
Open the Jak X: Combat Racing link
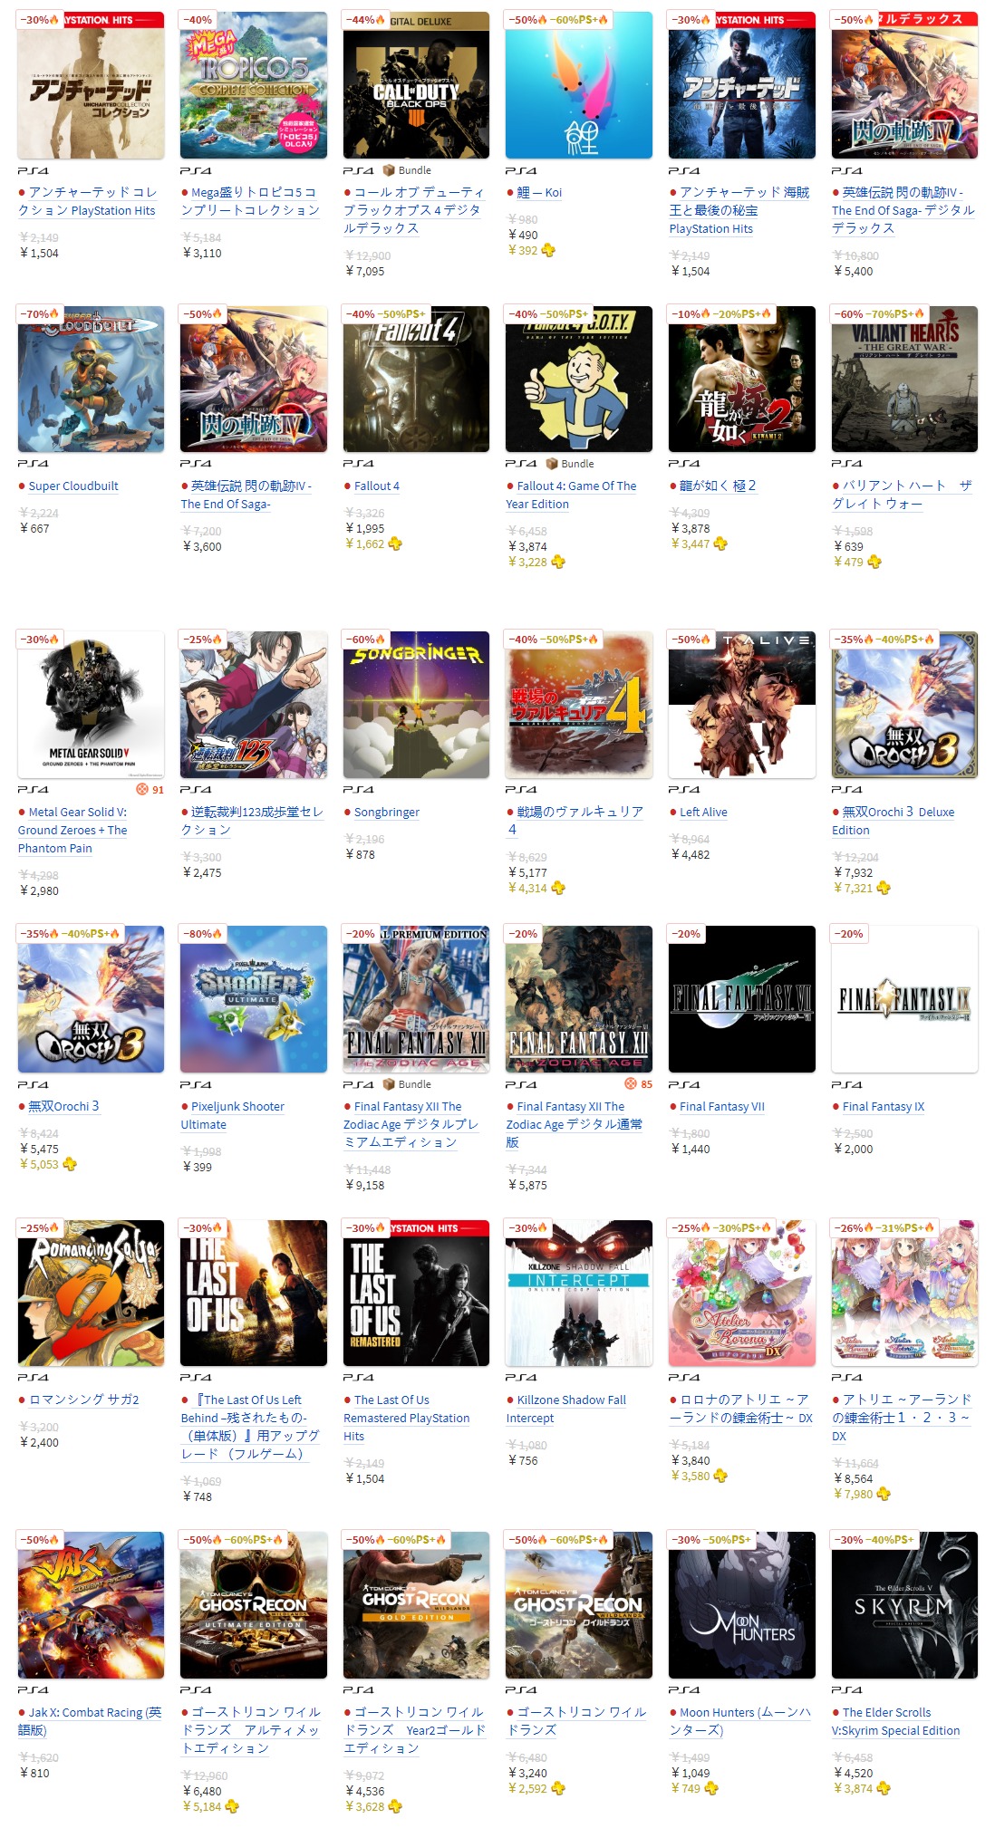90,1721
